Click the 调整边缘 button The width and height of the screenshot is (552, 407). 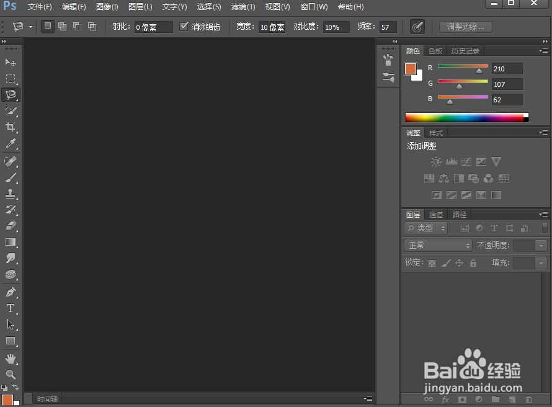click(x=465, y=27)
